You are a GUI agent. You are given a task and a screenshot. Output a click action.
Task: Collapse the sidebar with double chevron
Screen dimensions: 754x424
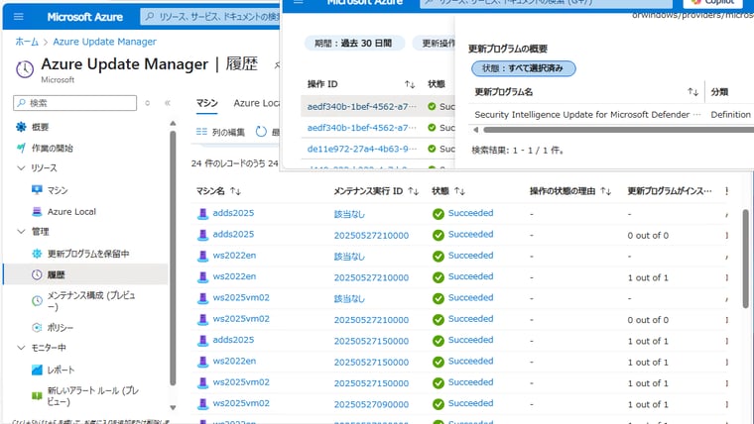[168, 103]
